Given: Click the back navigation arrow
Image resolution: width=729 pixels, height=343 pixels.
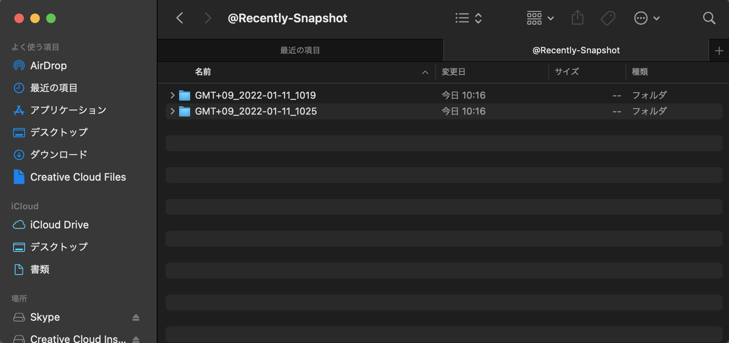Looking at the screenshot, I should [180, 18].
